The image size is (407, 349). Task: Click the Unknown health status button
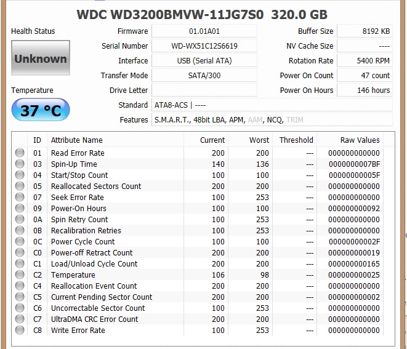point(41,58)
